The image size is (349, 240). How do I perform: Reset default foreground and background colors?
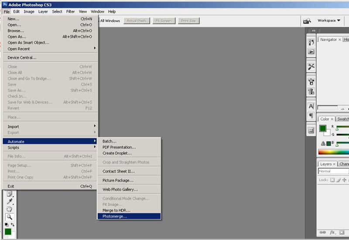tap(7, 224)
